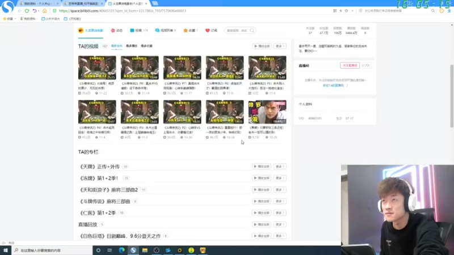Click the 前往TA的直播间 link
This screenshot has height=255, width=454.
[335, 86]
